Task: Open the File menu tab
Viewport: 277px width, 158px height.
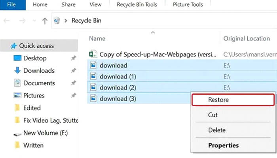Action: point(12,5)
